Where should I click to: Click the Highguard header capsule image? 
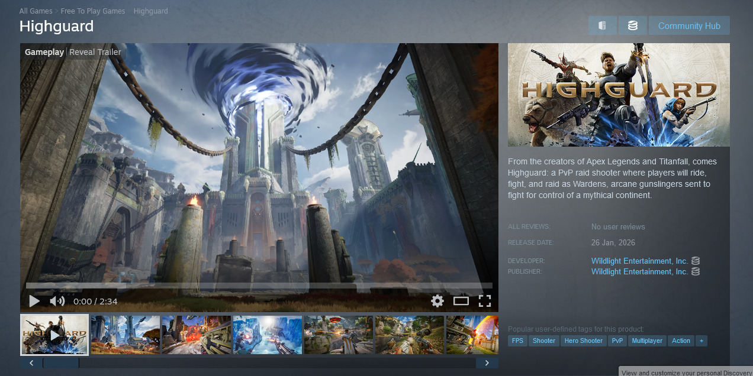click(619, 95)
